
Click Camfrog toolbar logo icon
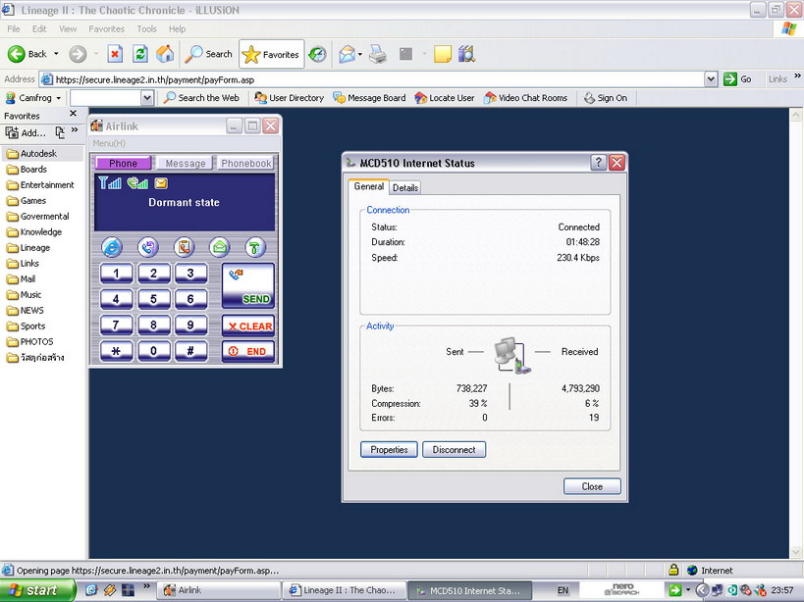[x=10, y=98]
